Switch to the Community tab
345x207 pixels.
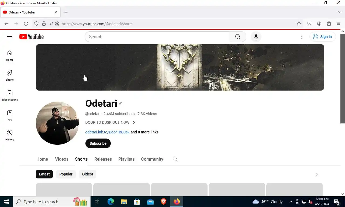(152, 159)
